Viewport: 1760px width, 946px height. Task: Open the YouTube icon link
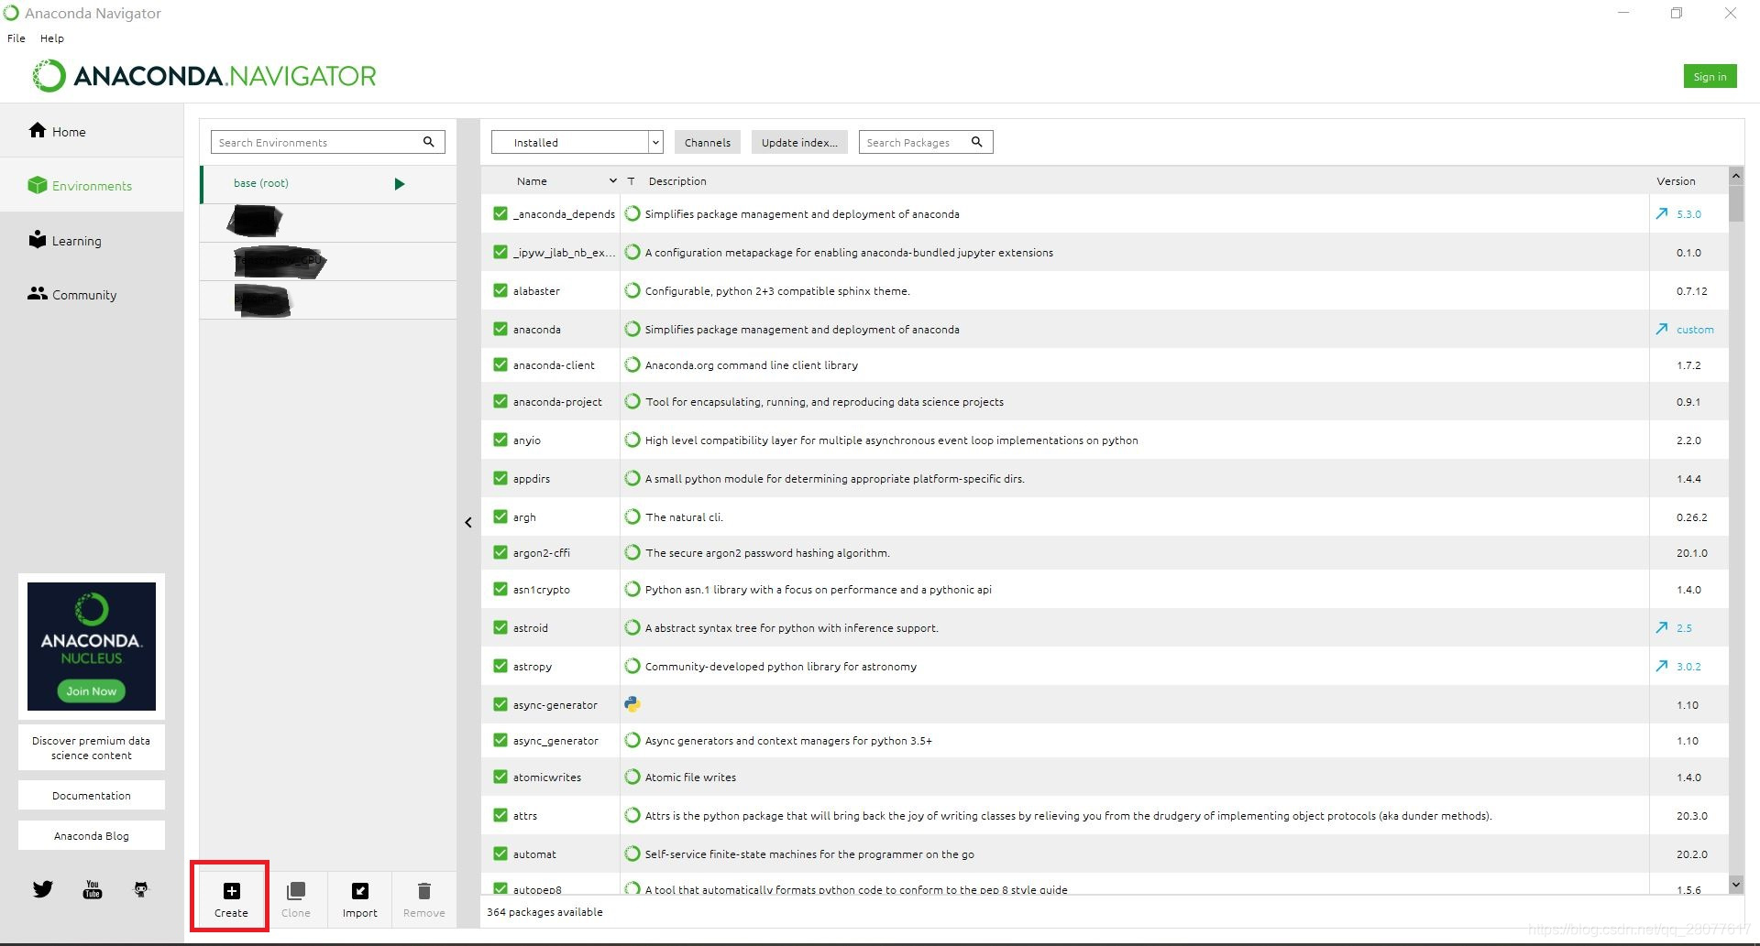(93, 889)
